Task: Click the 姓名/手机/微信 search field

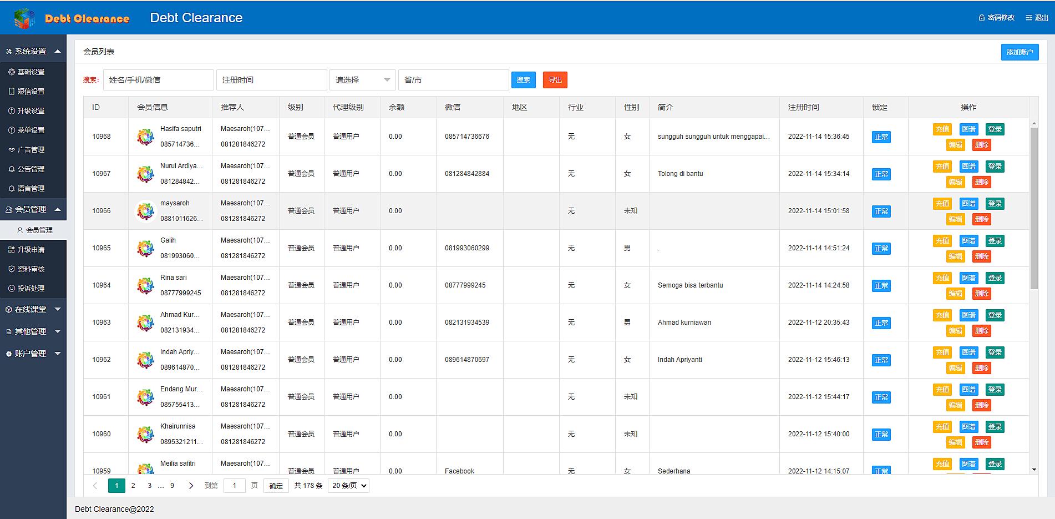Action: (x=158, y=80)
